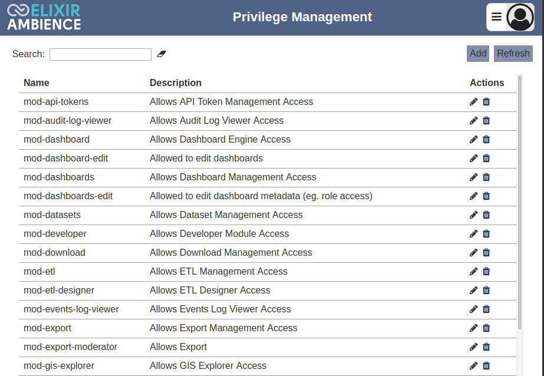Screen dimensions: 544x376
Task: Delete the mod-audit-log-viewer privilege
Action: [x=486, y=120]
